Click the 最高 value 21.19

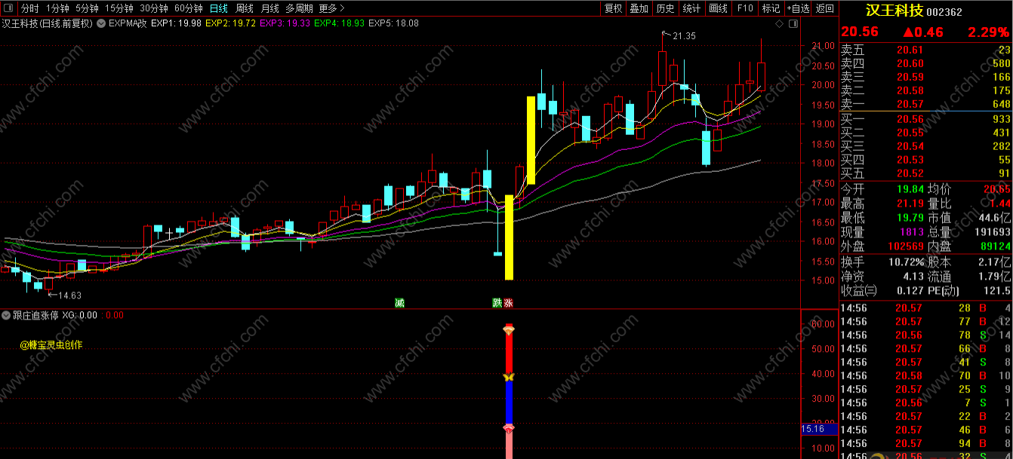coord(909,203)
